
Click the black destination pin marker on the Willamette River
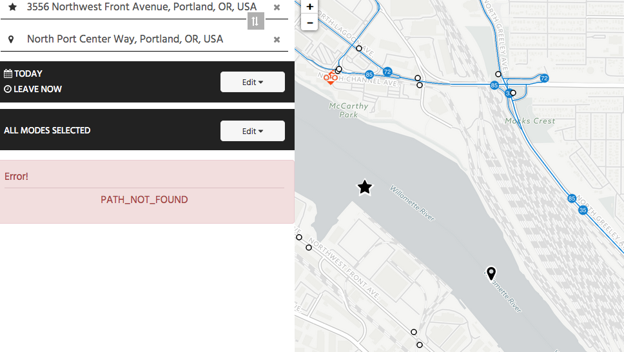click(491, 273)
